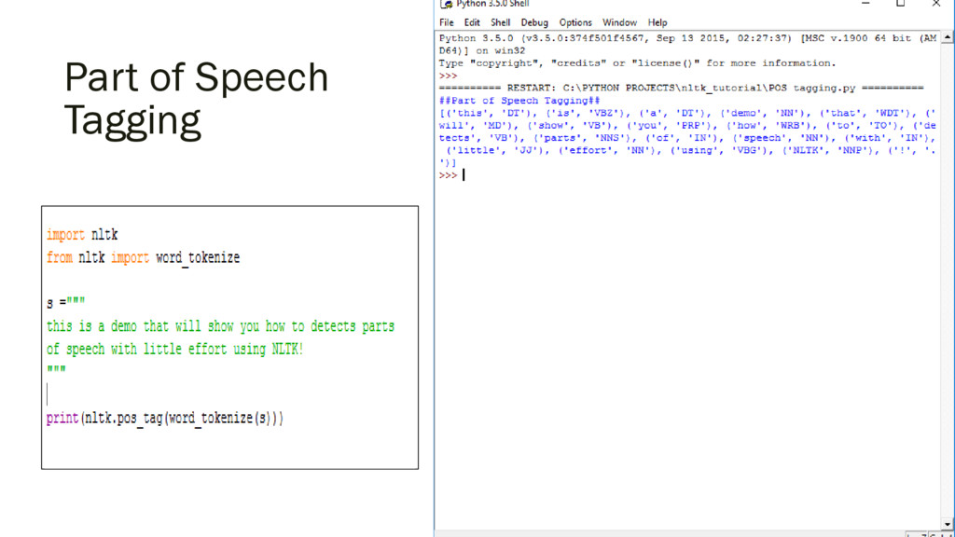Click the ('parts', 'NNS') tuple in output
The image size is (955, 537).
click(x=584, y=138)
